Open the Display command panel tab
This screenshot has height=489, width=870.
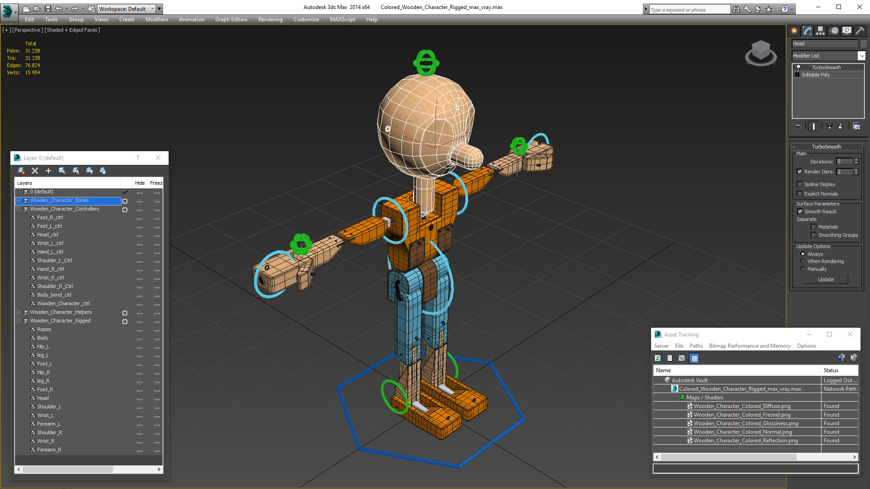tap(846, 31)
